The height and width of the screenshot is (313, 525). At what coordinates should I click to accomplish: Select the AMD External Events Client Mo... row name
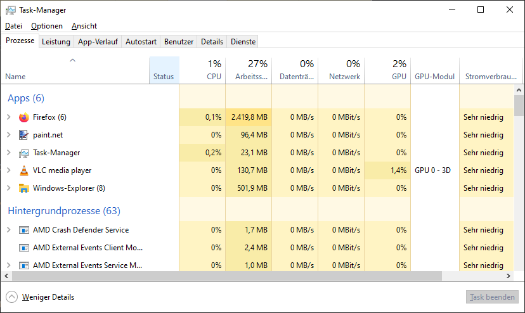87,248
